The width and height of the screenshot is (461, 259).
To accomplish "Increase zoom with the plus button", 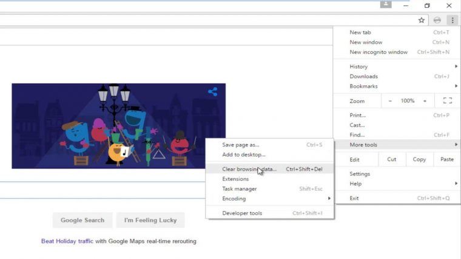I will coord(425,101).
